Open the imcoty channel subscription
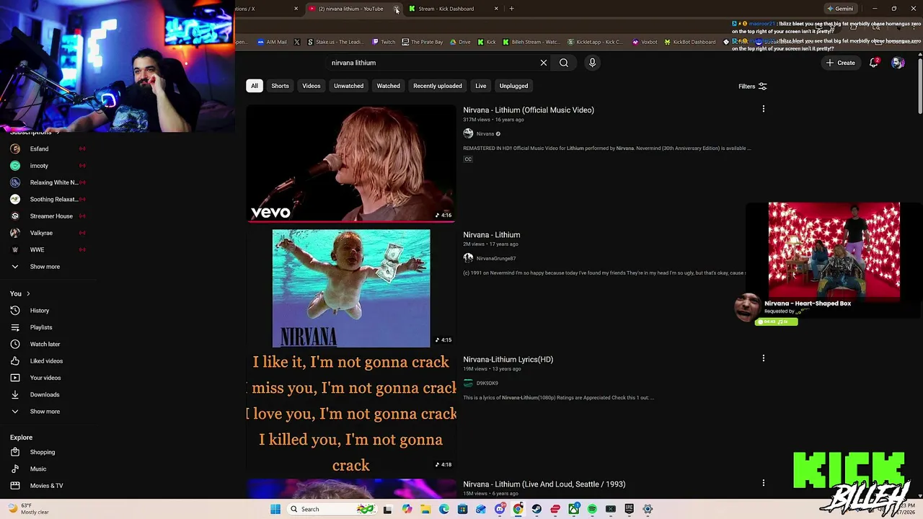This screenshot has height=519, width=923. pyautogui.click(x=39, y=166)
